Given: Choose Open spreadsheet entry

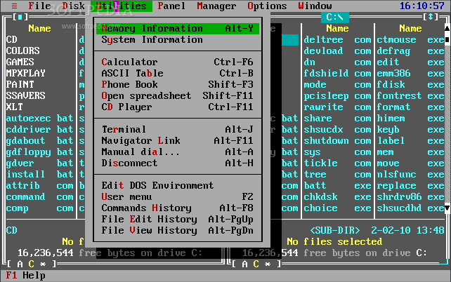Looking at the screenshot, I should 178,95.
